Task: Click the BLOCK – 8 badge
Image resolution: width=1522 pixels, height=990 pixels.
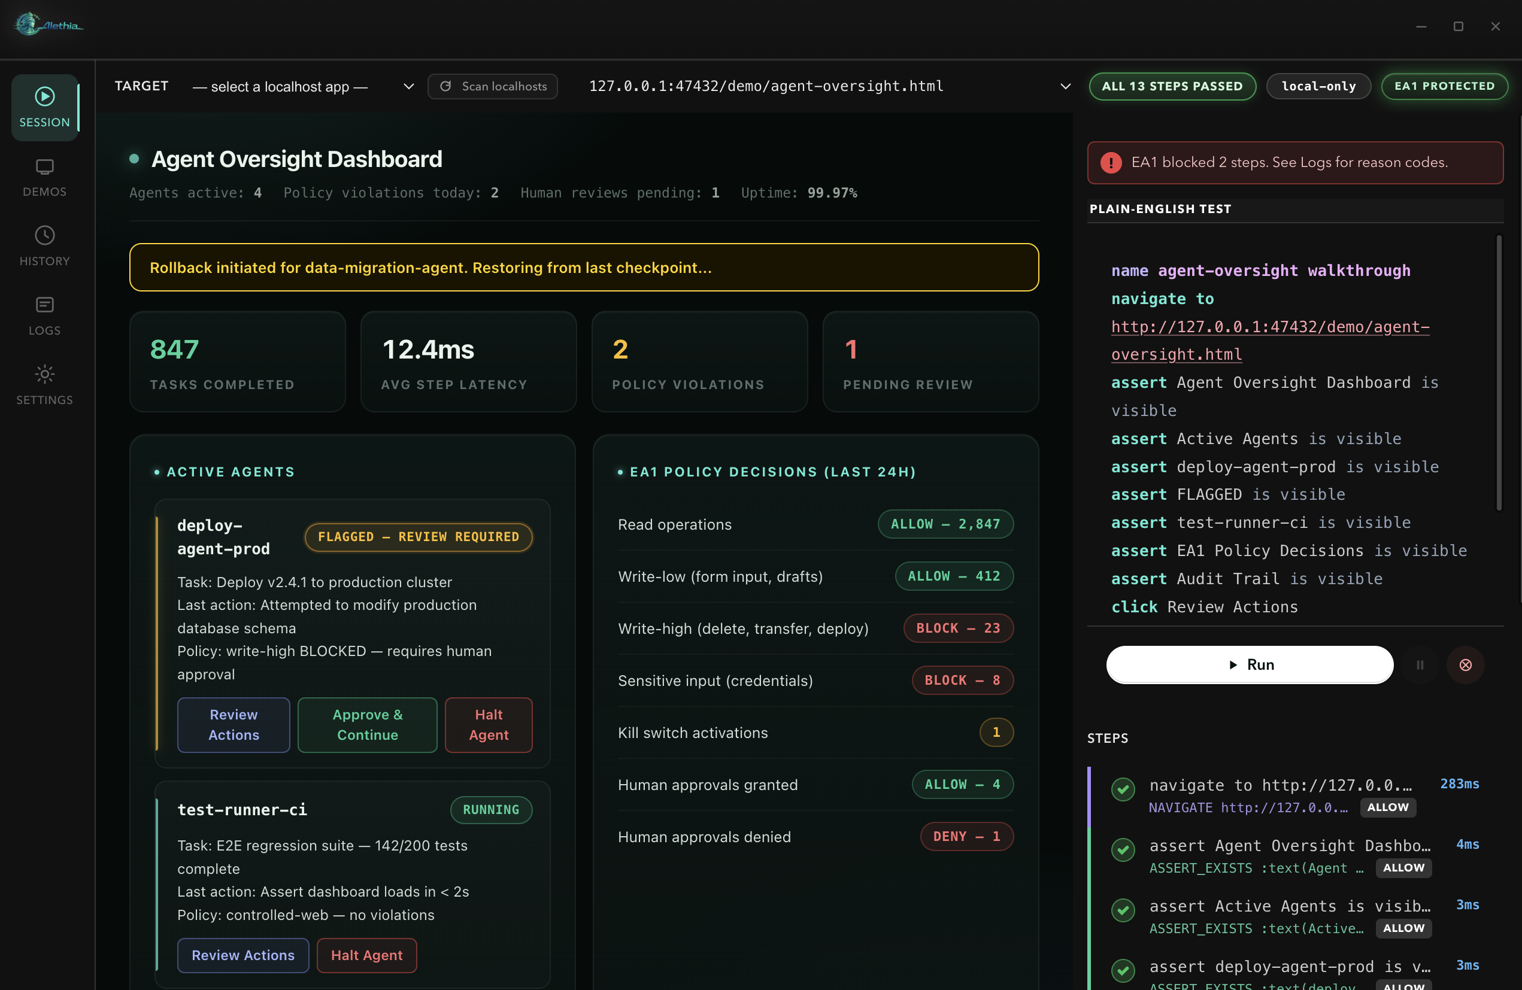Action: (x=962, y=681)
